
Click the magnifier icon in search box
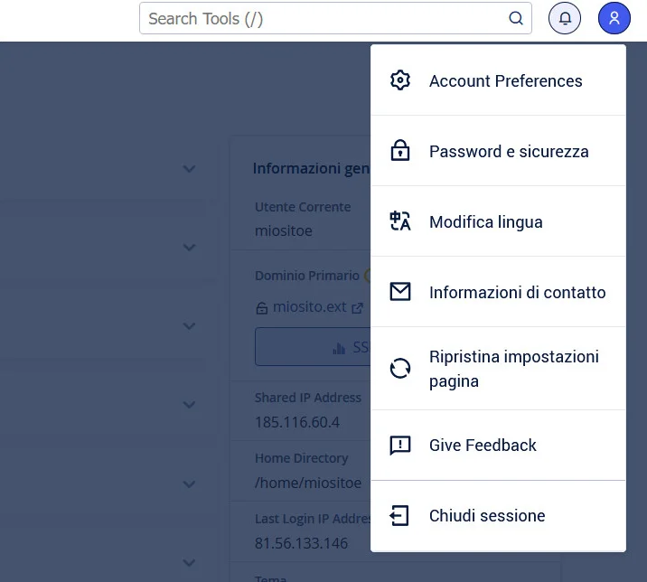click(x=516, y=18)
